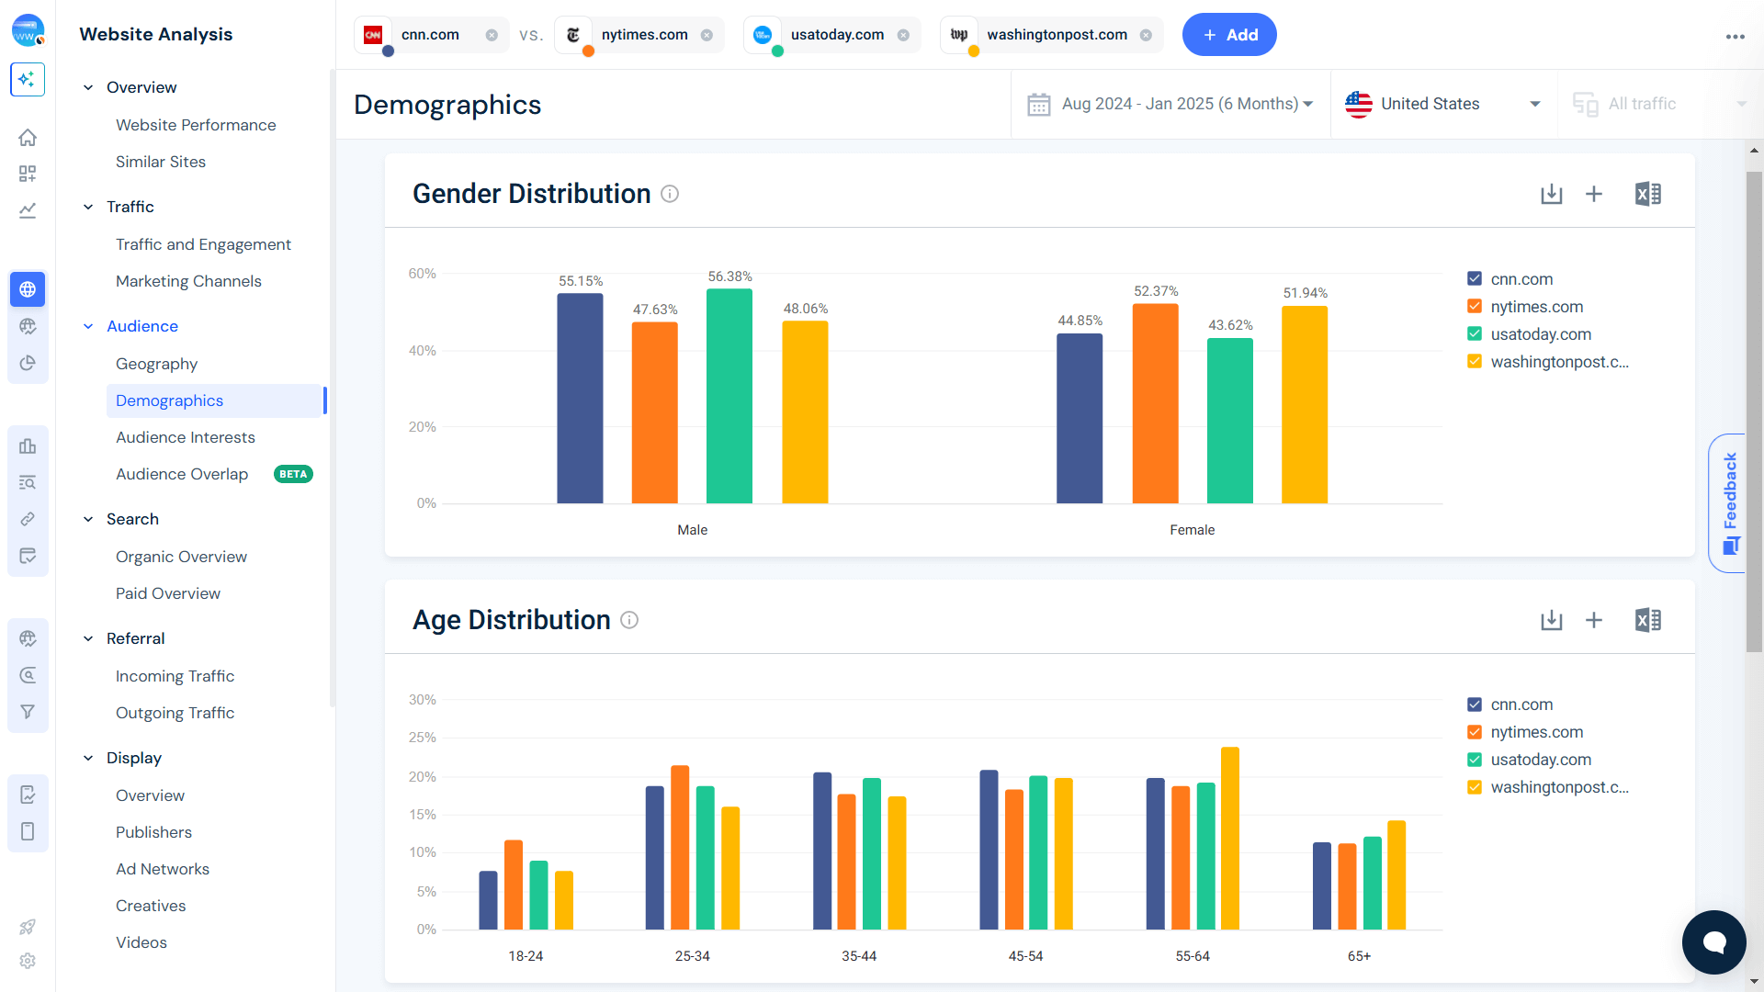This screenshot has height=992, width=1764.
Task: Open the trend analysis icon in the sidebar
Action: [x=28, y=210]
